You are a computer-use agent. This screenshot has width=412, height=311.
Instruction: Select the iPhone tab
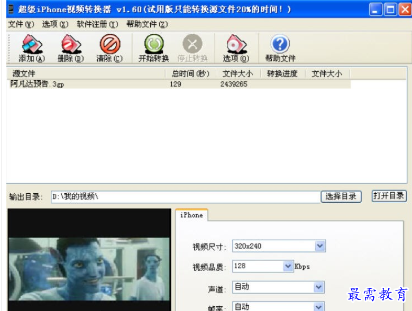coord(191,215)
